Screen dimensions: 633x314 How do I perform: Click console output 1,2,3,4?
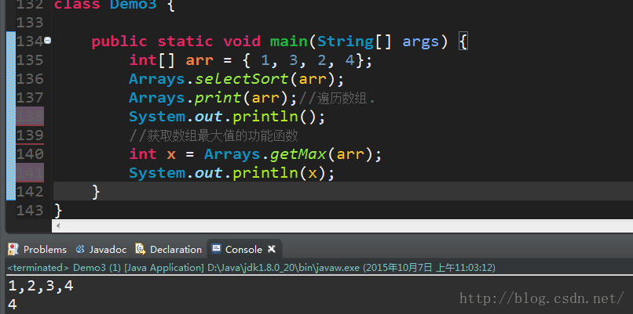(x=41, y=287)
